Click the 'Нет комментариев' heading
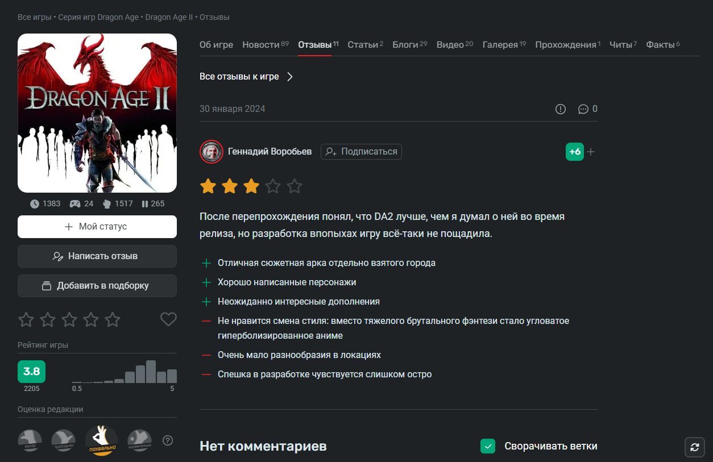The width and height of the screenshot is (713, 462). coord(263,447)
